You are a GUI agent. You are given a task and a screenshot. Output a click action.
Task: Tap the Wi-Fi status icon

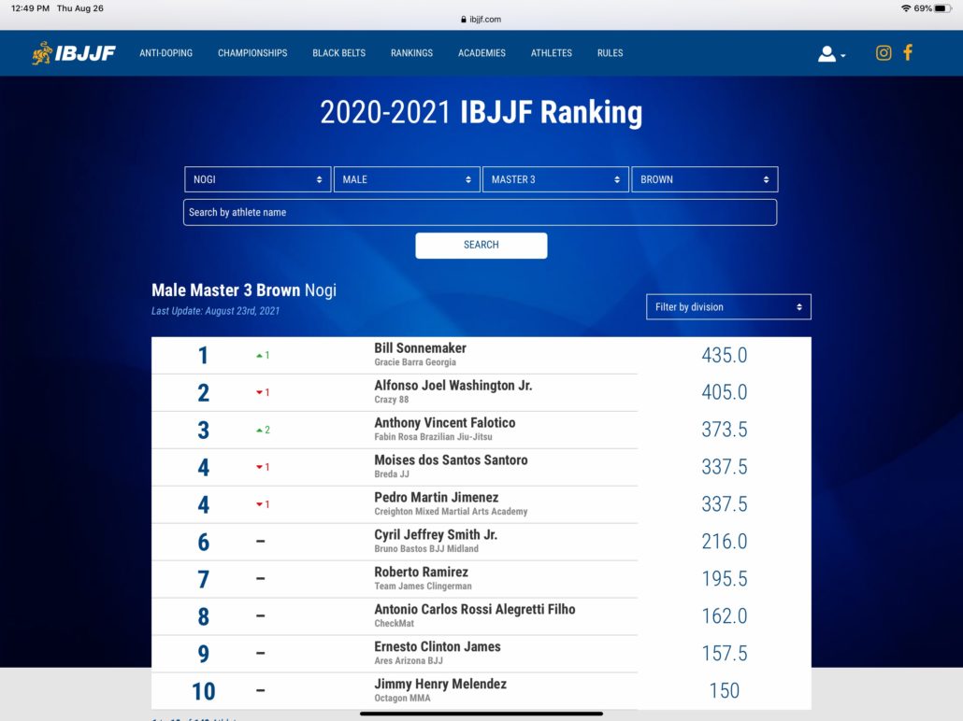tap(905, 8)
